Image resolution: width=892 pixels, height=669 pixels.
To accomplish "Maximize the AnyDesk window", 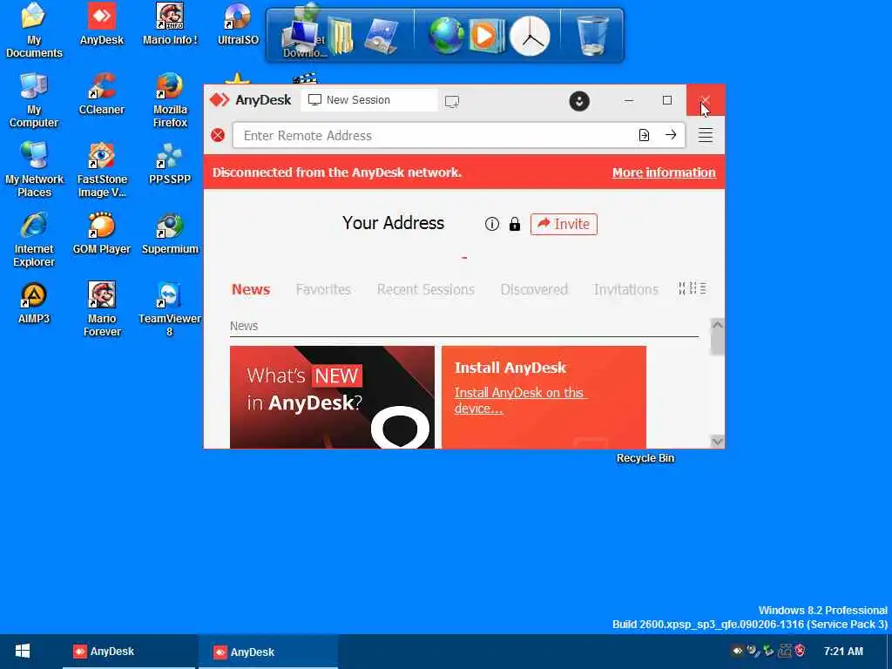I will (x=667, y=100).
